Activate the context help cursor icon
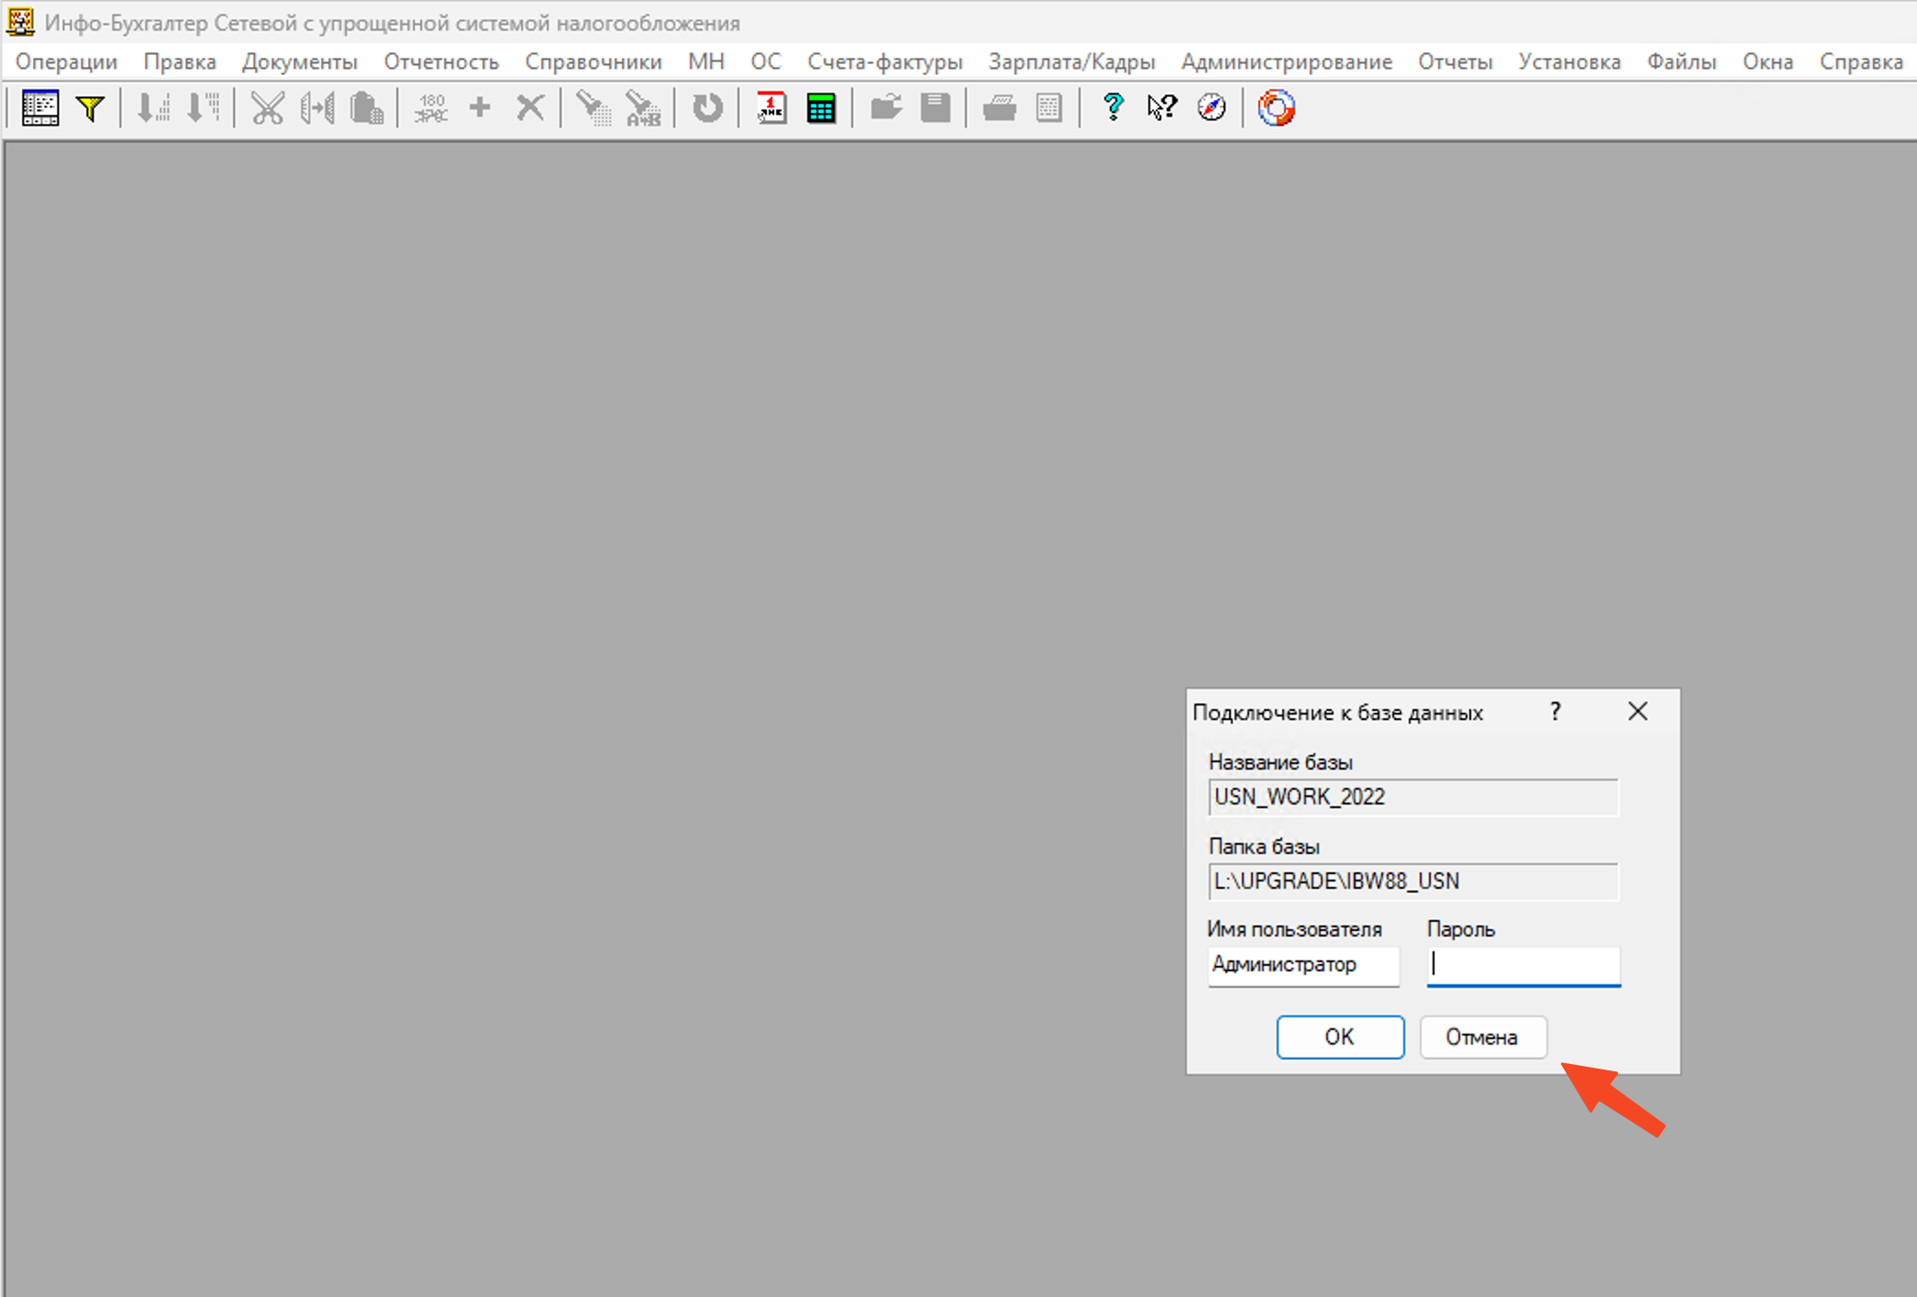This screenshot has height=1297, width=1917. coord(1161,109)
